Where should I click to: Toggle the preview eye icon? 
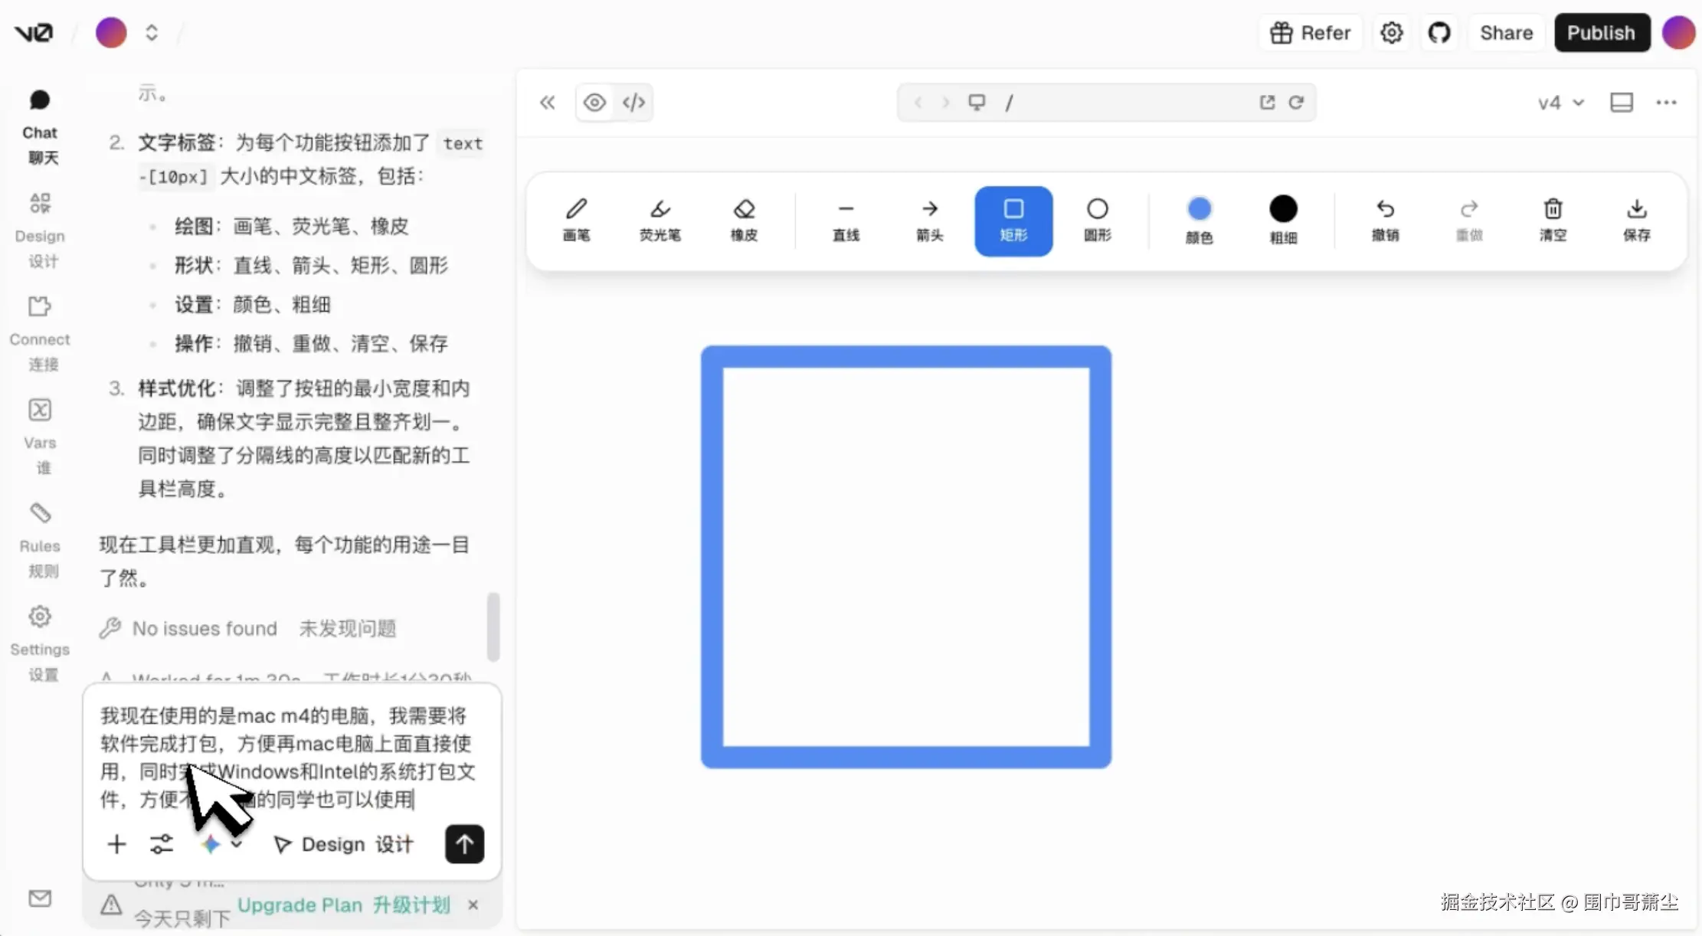(x=594, y=102)
